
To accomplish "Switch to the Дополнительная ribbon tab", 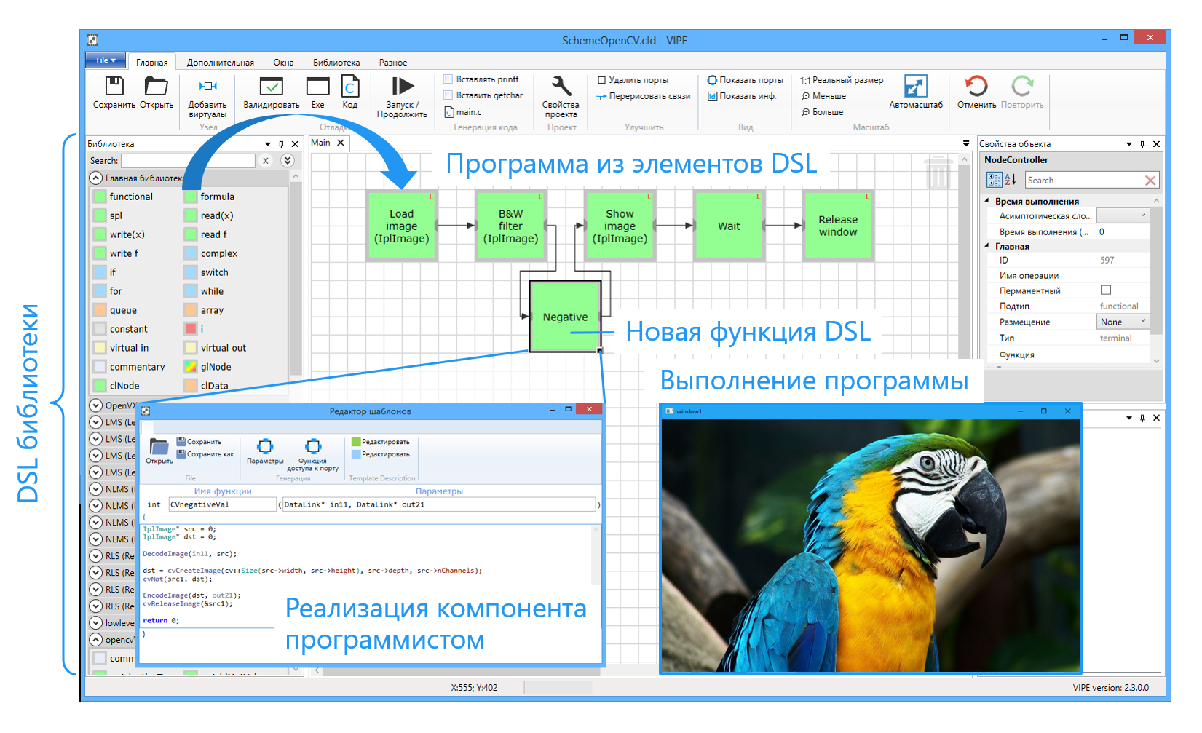I will [220, 63].
